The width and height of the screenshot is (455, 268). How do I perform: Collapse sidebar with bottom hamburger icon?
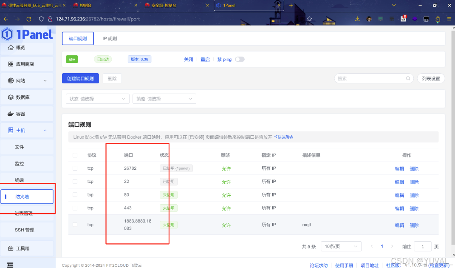pos(10,265)
